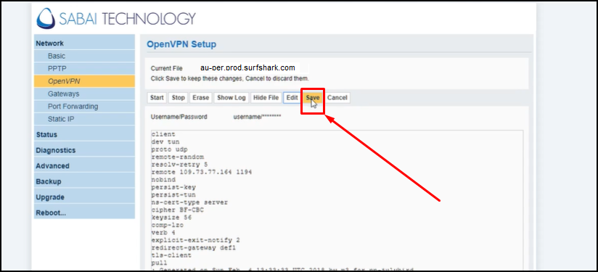This screenshot has width=598, height=272.
Task: Open the Static IP page
Action: pos(84,119)
